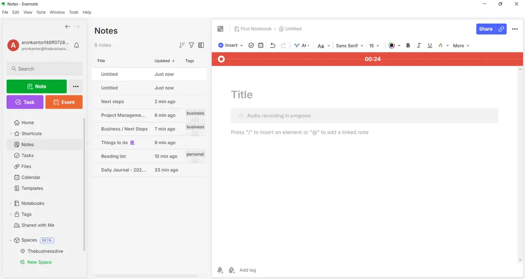The height and width of the screenshot is (279, 525).
Task: Open the File menu
Action: (x=5, y=12)
